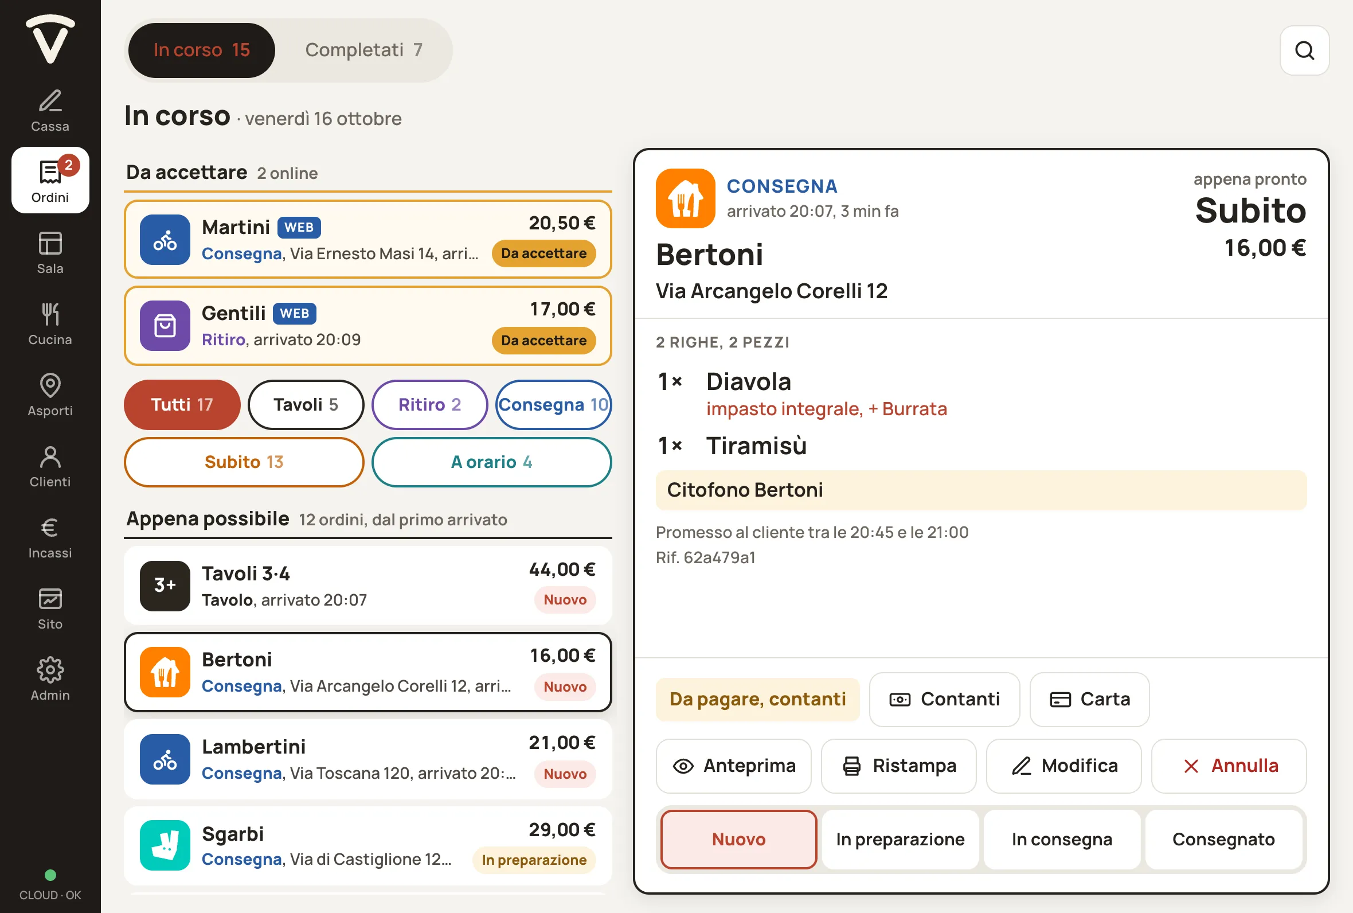This screenshot has width=1353, height=913.
Task: Click the Deliveroo icon on Sgarbi order
Action: (x=165, y=845)
